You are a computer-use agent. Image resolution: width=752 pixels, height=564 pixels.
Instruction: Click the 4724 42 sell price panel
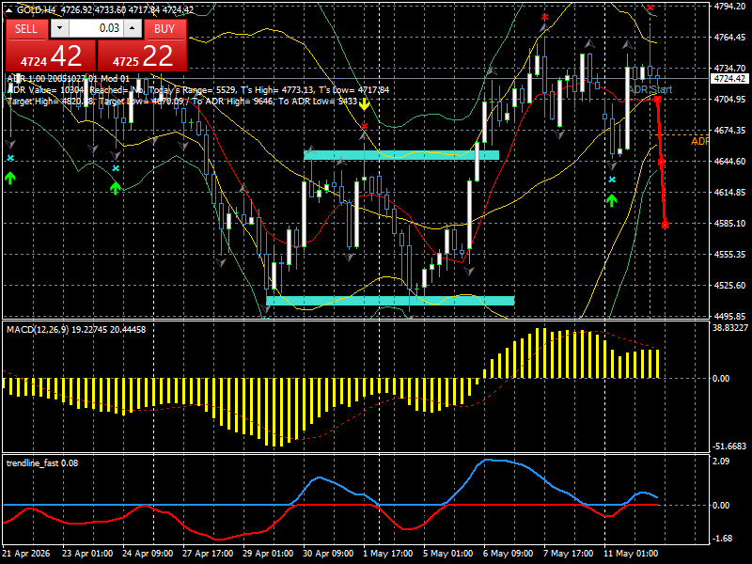pyautogui.click(x=51, y=55)
